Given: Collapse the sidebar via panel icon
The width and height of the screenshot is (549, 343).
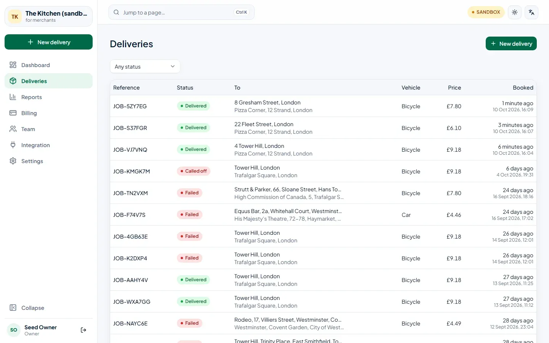Looking at the screenshot, I should point(13,308).
